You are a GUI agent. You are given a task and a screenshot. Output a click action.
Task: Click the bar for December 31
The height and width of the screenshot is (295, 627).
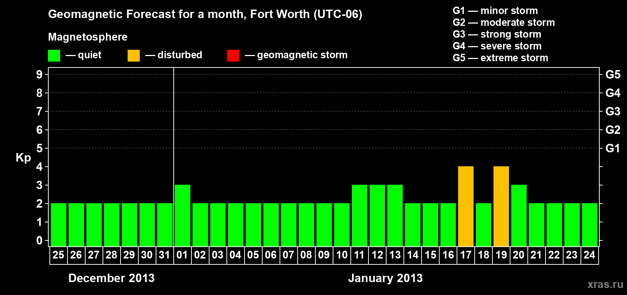click(x=165, y=225)
